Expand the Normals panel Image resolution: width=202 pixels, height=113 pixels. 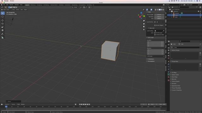(174, 79)
